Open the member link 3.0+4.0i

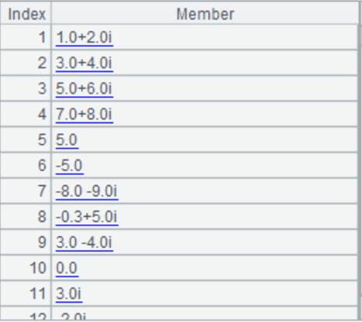click(84, 63)
